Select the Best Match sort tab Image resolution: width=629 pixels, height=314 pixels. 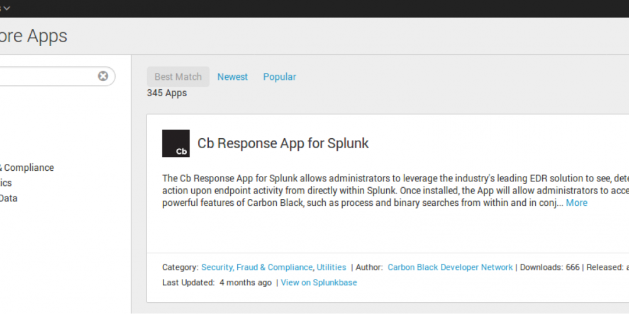click(178, 77)
